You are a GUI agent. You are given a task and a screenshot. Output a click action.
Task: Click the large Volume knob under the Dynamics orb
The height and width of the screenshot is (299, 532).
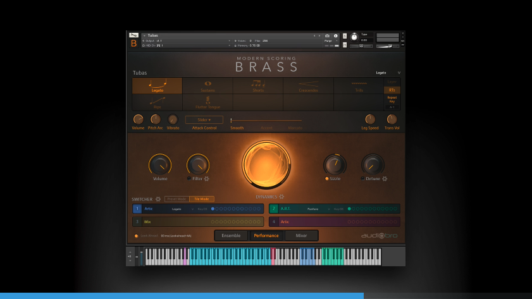[x=160, y=165]
